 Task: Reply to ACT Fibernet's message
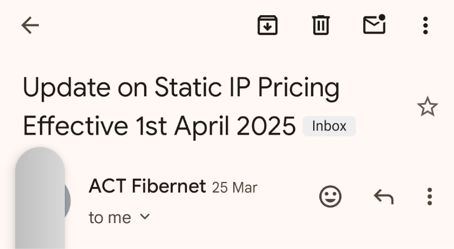click(x=384, y=197)
